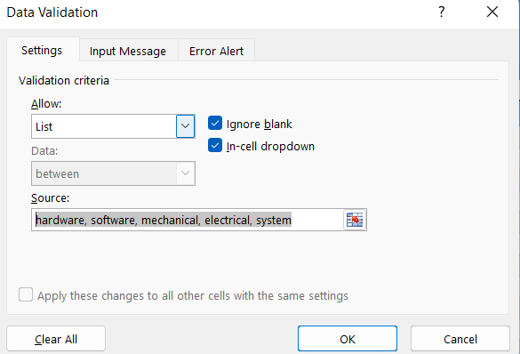The width and height of the screenshot is (520, 354).
Task: Enable Apply these changes to all cells
Action: 26,294
